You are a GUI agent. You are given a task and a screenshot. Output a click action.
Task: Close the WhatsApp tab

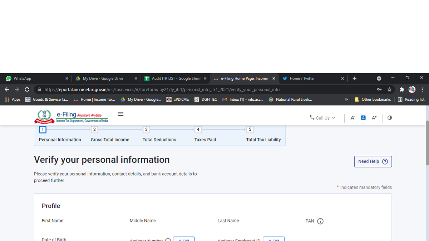(x=67, y=79)
